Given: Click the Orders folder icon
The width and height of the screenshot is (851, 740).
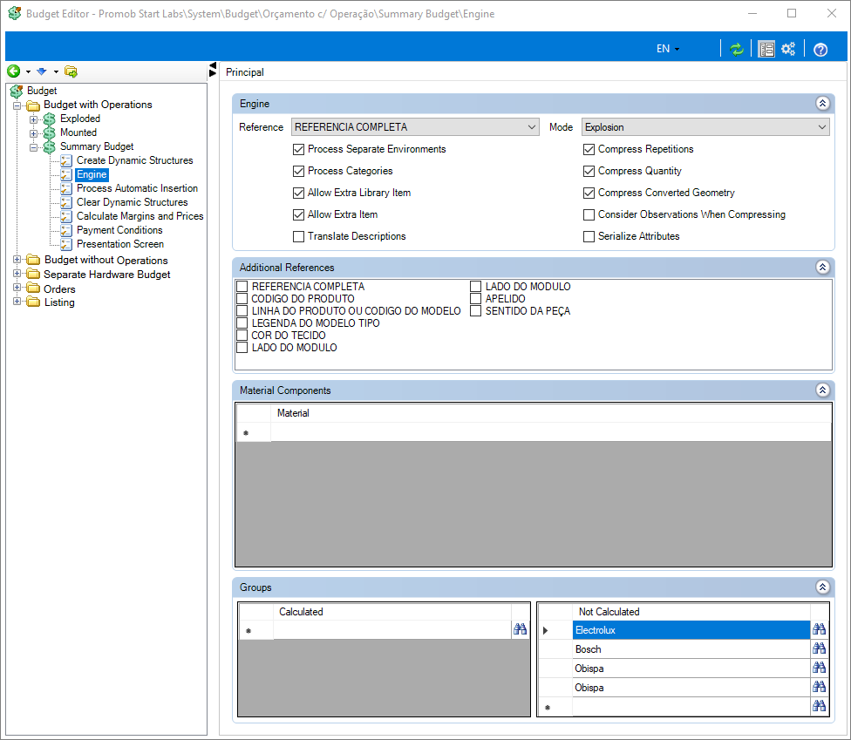Looking at the screenshot, I should [x=33, y=289].
